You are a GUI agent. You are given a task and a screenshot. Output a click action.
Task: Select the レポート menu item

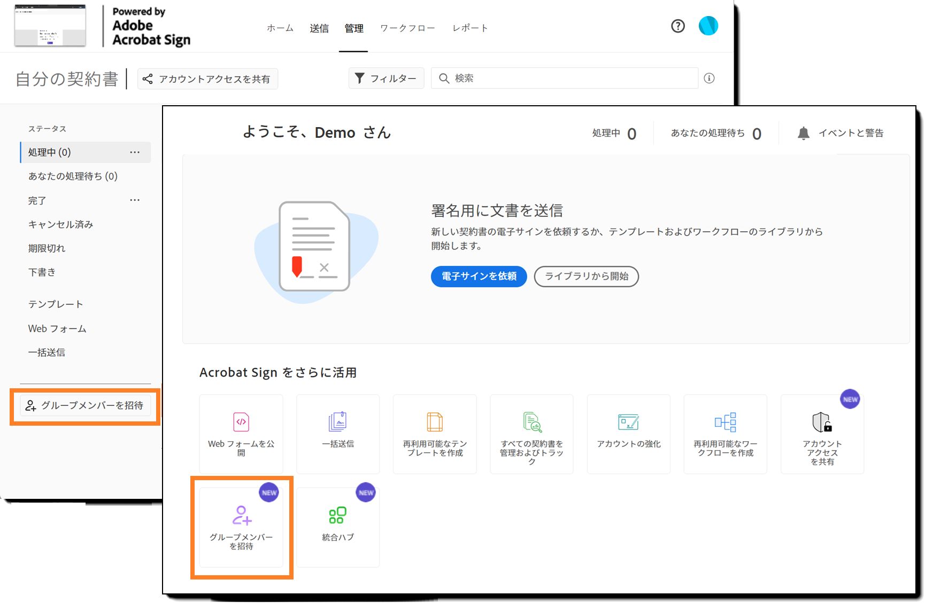point(469,28)
